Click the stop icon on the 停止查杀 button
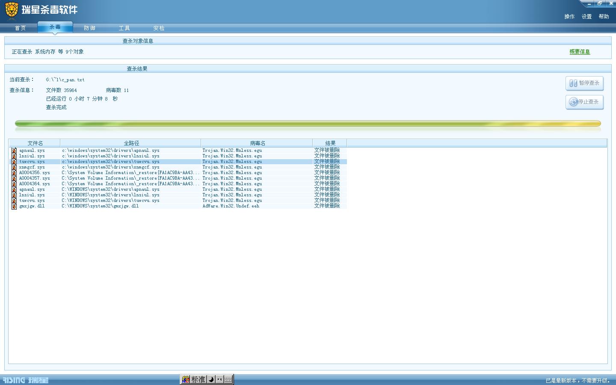Screen dimensions: 616x385 (x=573, y=102)
